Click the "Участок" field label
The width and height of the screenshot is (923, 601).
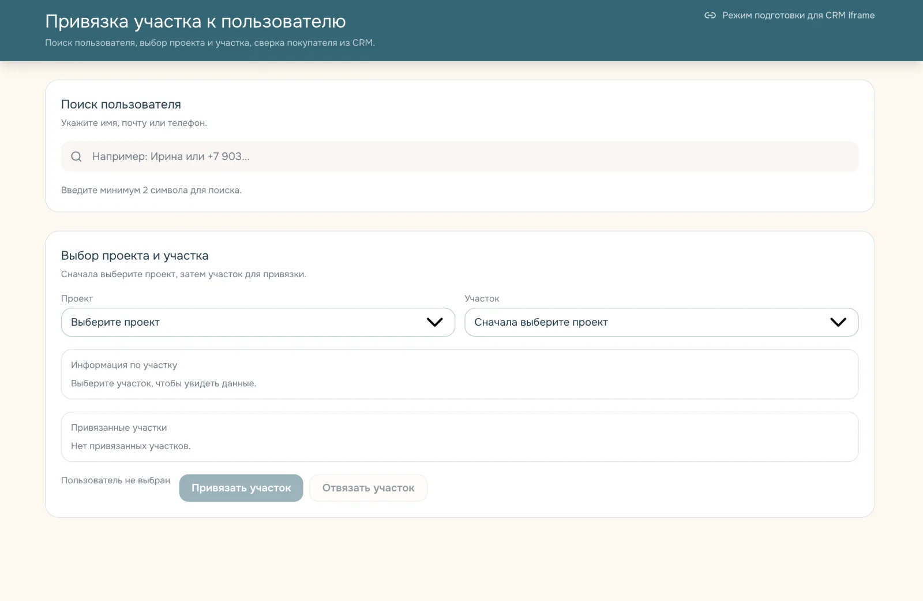482,298
